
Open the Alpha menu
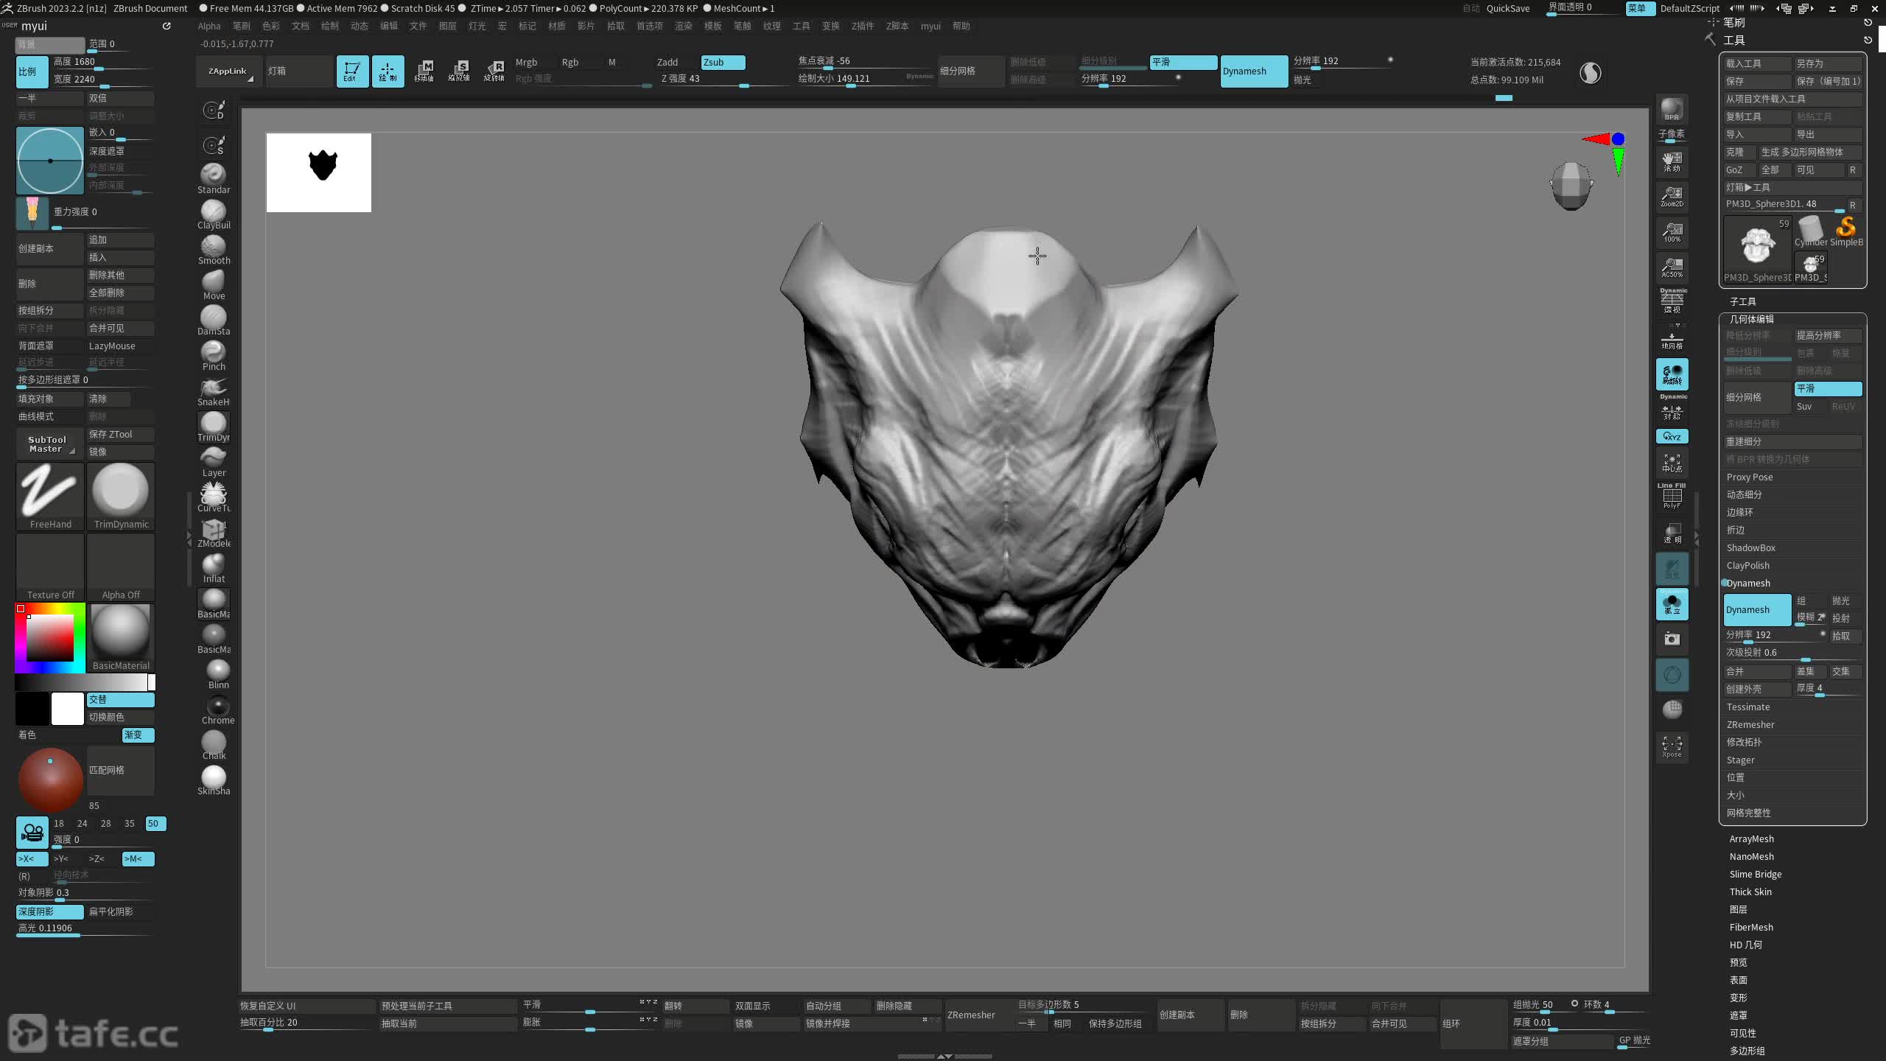208,26
